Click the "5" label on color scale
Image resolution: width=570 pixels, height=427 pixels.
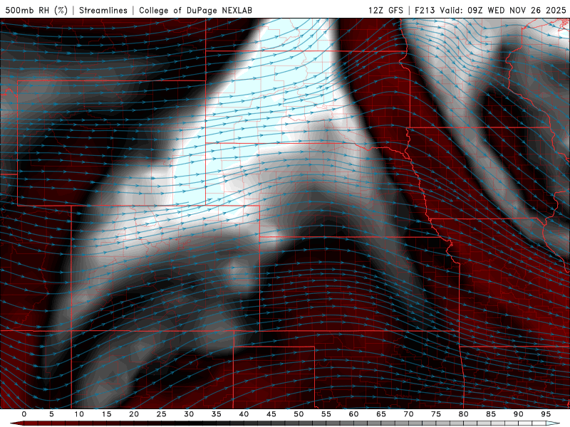pyautogui.click(x=51, y=414)
